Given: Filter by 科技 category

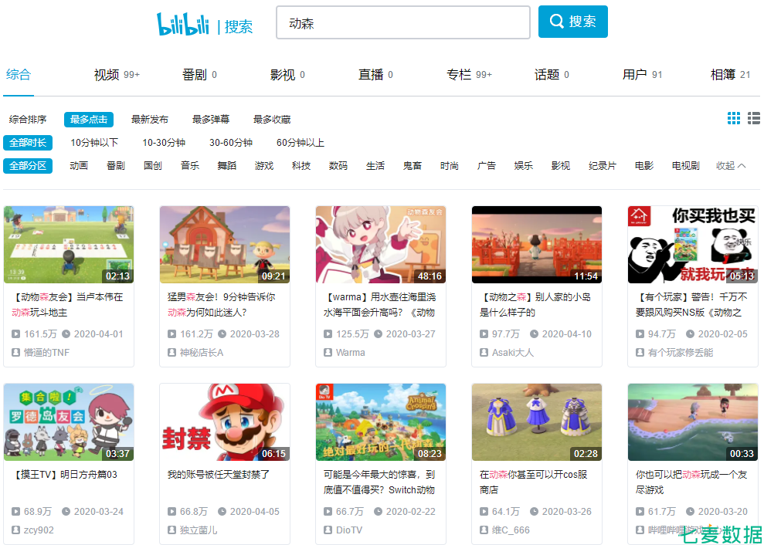Looking at the screenshot, I should (x=301, y=166).
